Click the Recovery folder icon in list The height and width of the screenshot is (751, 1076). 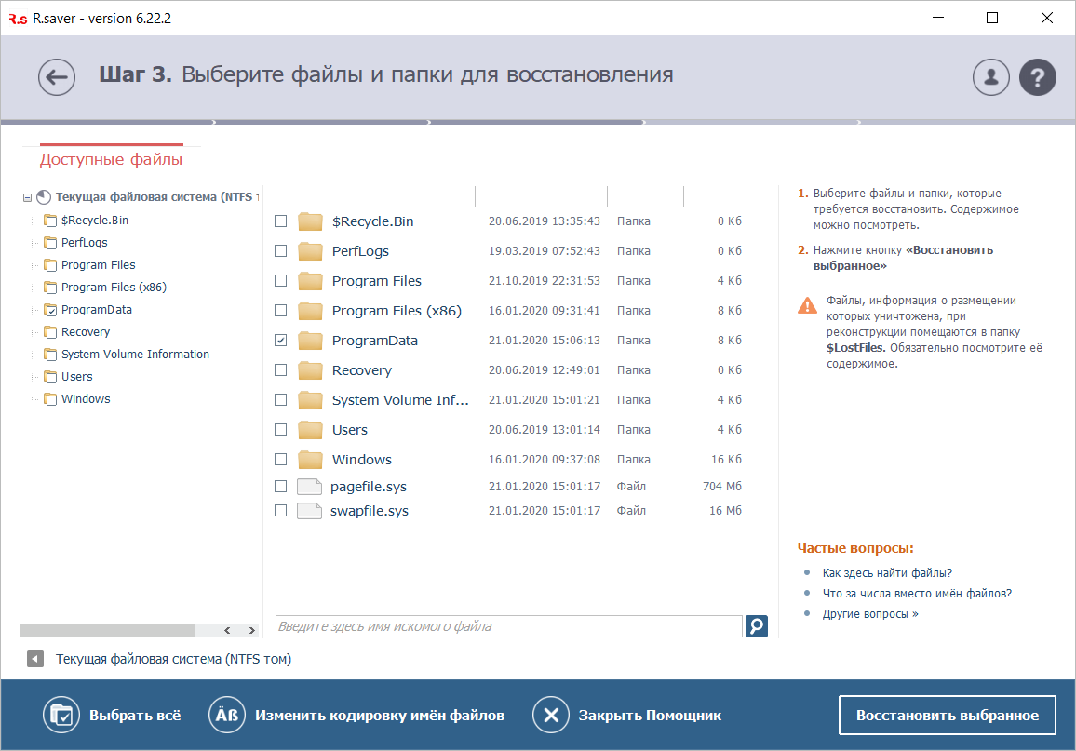tap(310, 370)
